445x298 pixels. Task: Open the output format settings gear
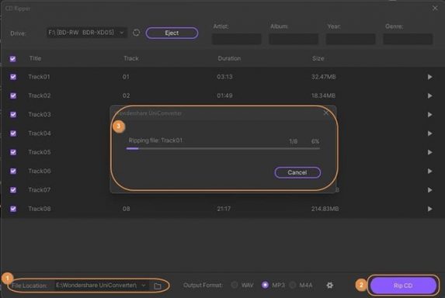click(330, 286)
